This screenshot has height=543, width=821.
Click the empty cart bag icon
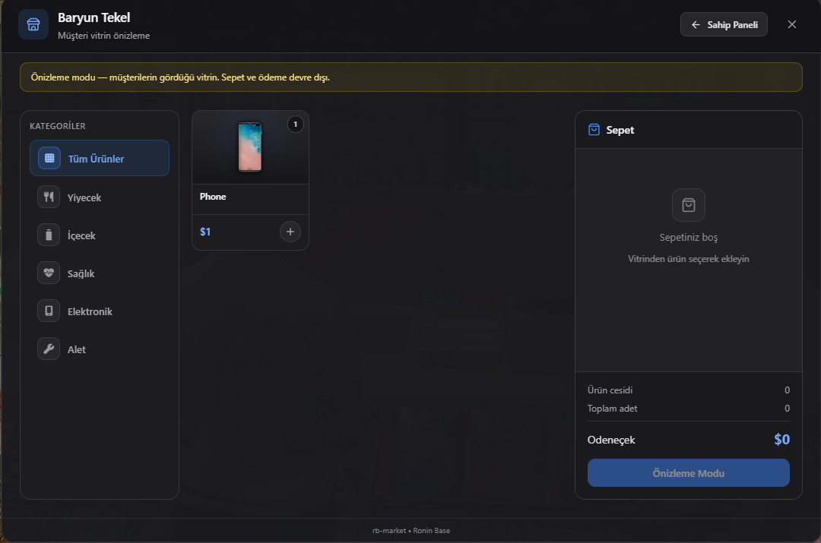(x=689, y=205)
